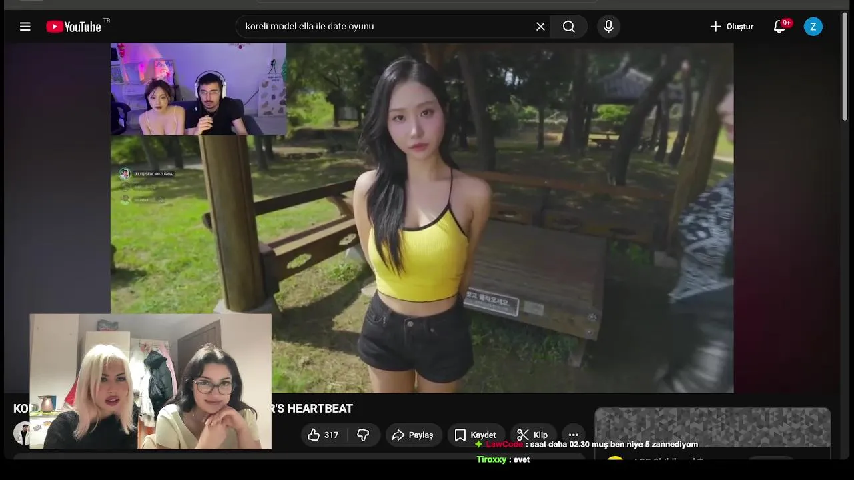854x480 pixels.
Task: Open the Z account avatar menu
Action: [813, 27]
